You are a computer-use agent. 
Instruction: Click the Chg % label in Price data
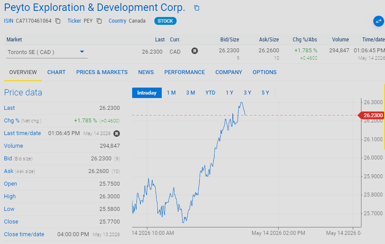[11, 121]
